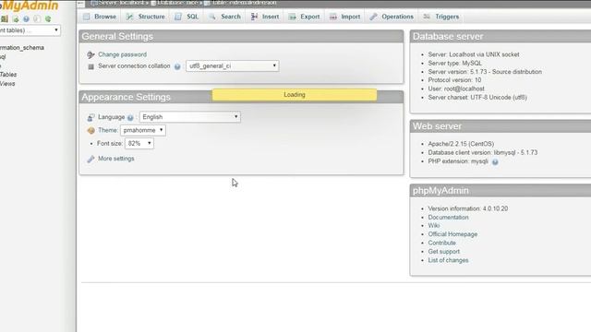Click the Export tab's icon

(x=292, y=17)
